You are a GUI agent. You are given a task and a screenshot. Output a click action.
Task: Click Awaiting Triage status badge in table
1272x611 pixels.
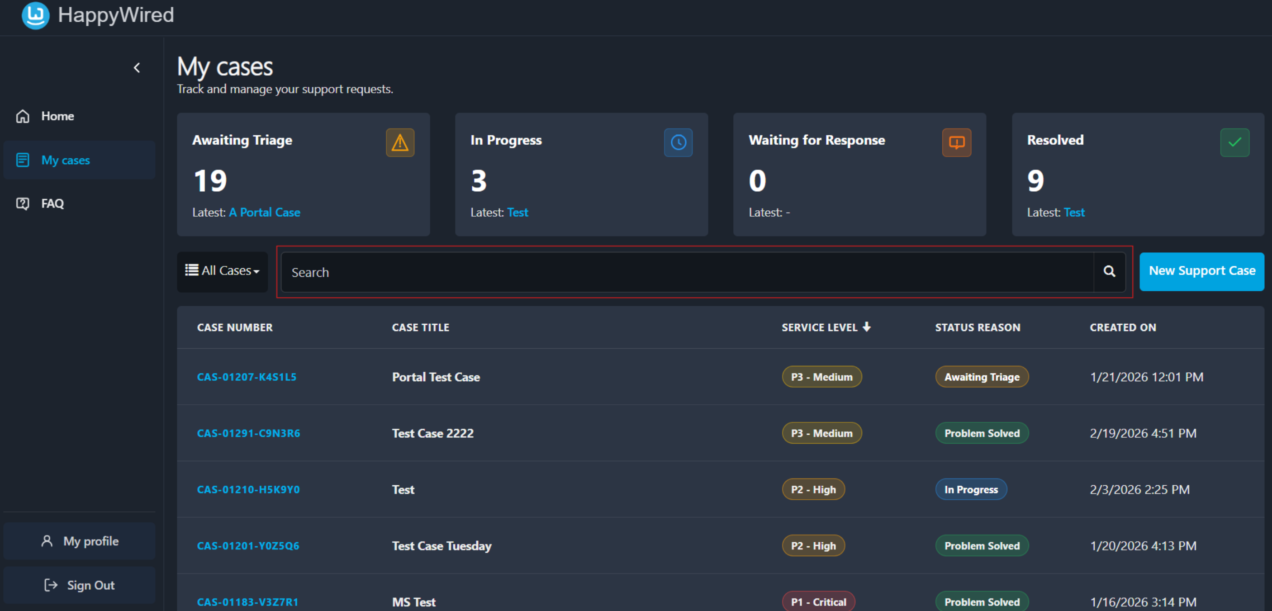pyautogui.click(x=982, y=377)
